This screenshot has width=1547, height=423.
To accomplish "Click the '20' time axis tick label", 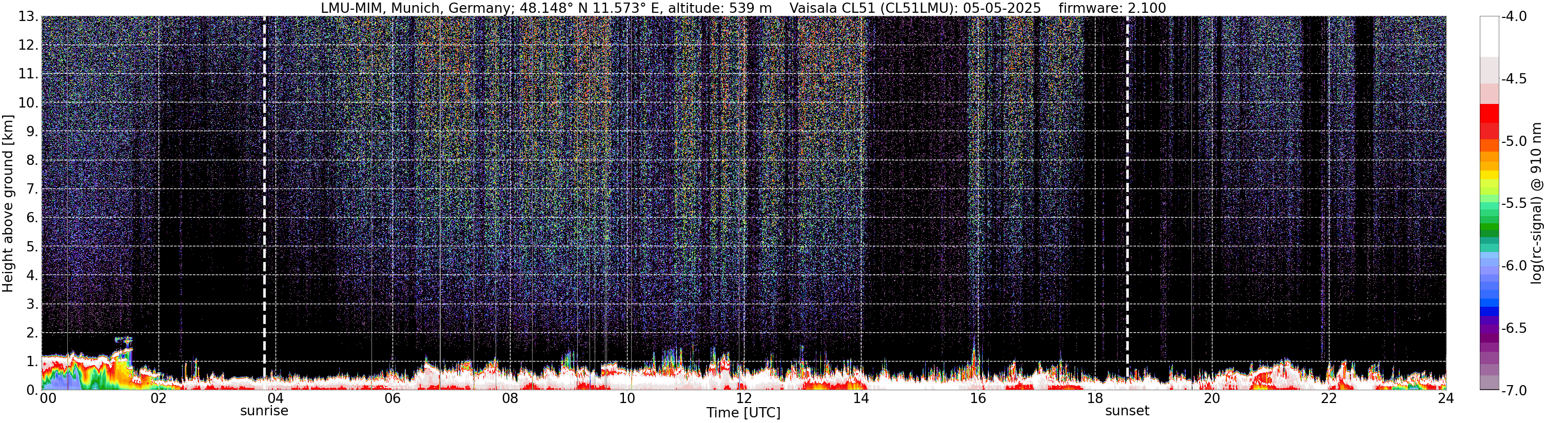I will pyautogui.click(x=1212, y=398).
